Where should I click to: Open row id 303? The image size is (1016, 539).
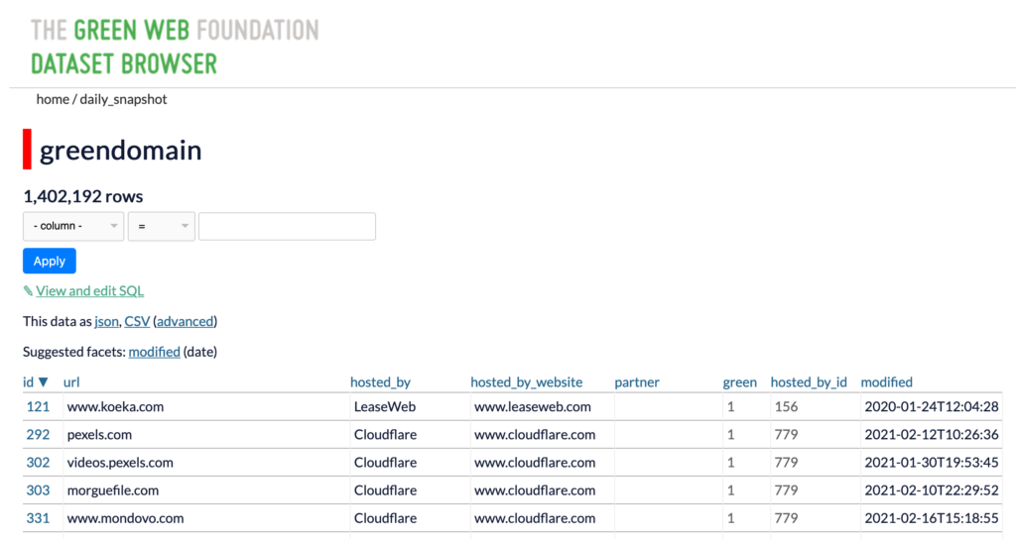coord(38,489)
